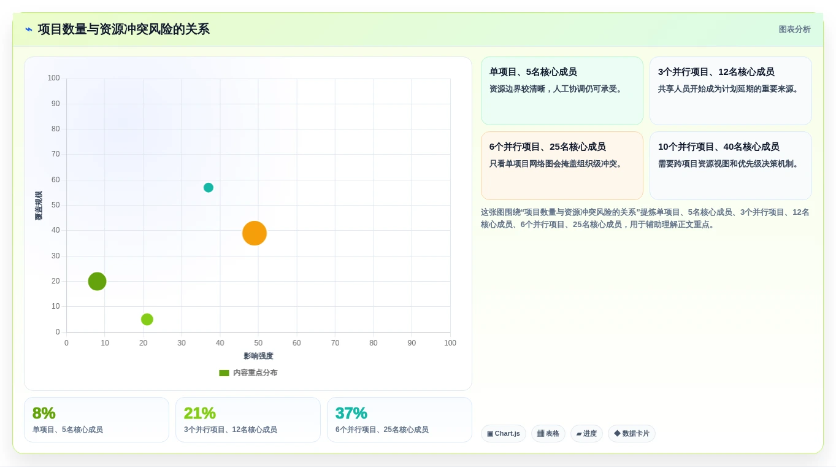Click the text 共享人员开始成为计划延期的重要来源。
Viewport: 836px width, 467px height.
730,89
